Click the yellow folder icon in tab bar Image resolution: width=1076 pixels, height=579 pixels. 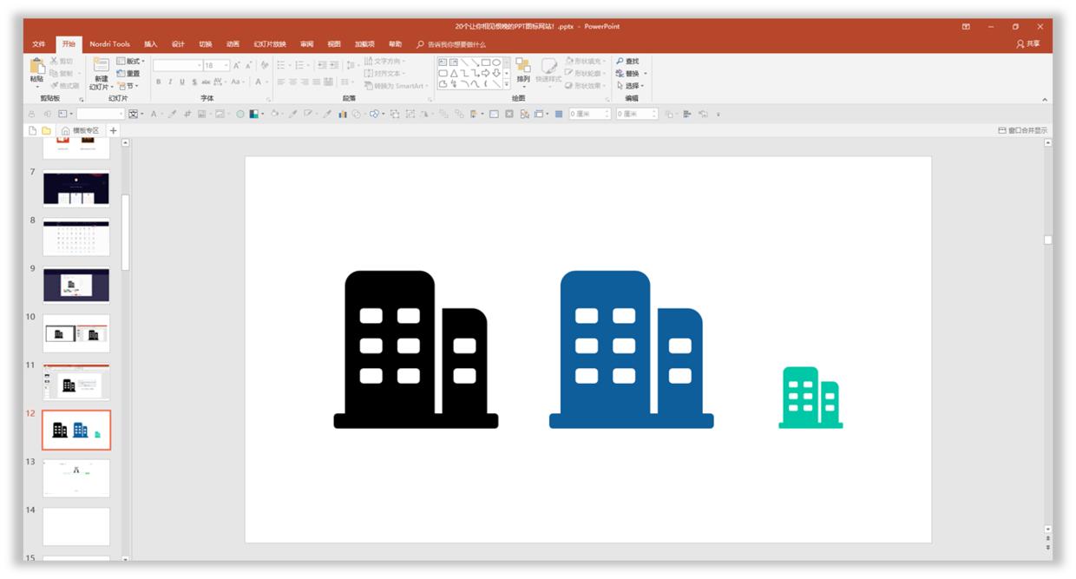tap(47, 130)
